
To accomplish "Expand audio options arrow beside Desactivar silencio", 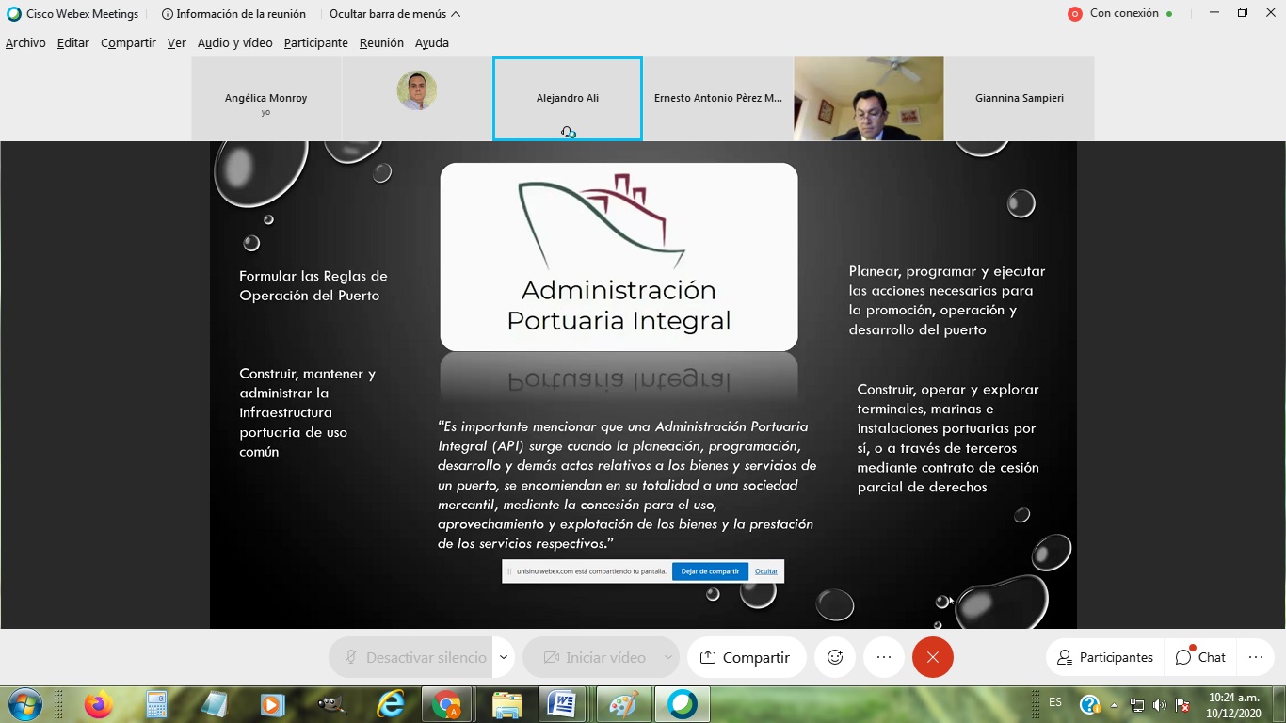I will [x=504, y=657].
